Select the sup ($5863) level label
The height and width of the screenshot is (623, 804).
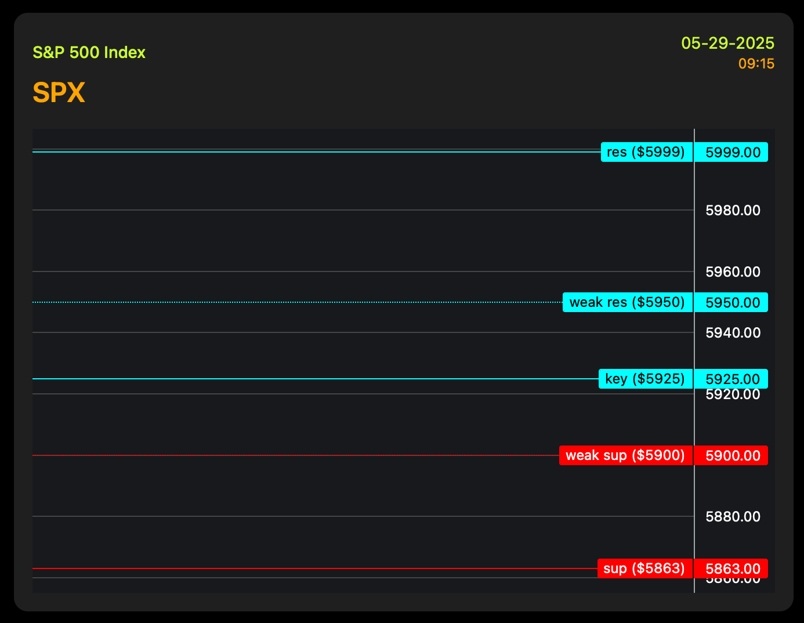(x=645, y=568)
